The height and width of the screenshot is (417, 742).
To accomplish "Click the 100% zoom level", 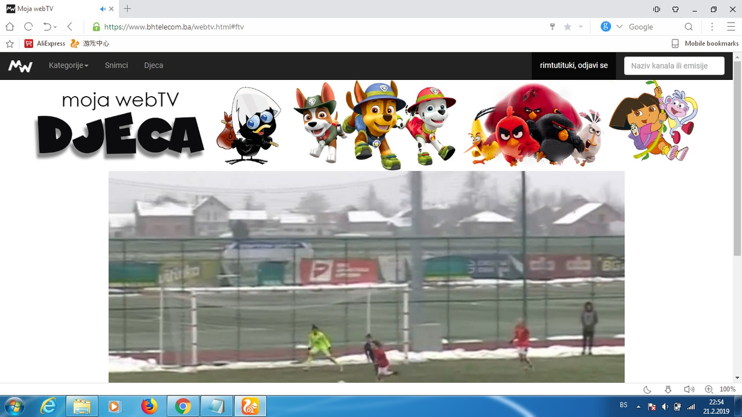I will (728, 389).
